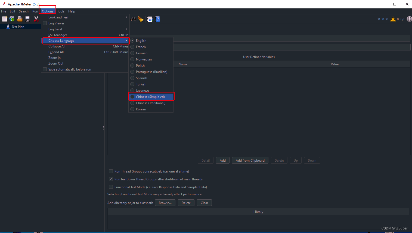Check Run Thread Groups consecutively

(111, 171)
